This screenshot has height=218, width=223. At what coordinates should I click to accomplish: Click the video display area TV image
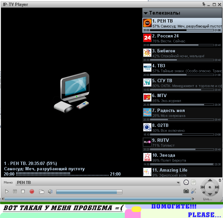pos(72,92)
